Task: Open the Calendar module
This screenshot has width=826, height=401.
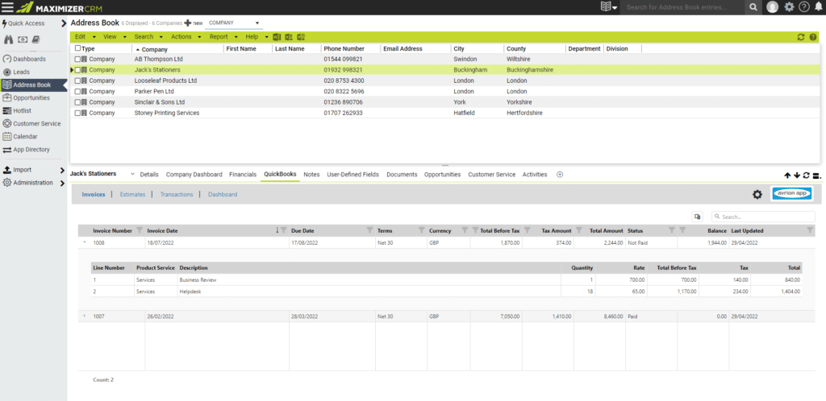Action: tap(20, 137)
